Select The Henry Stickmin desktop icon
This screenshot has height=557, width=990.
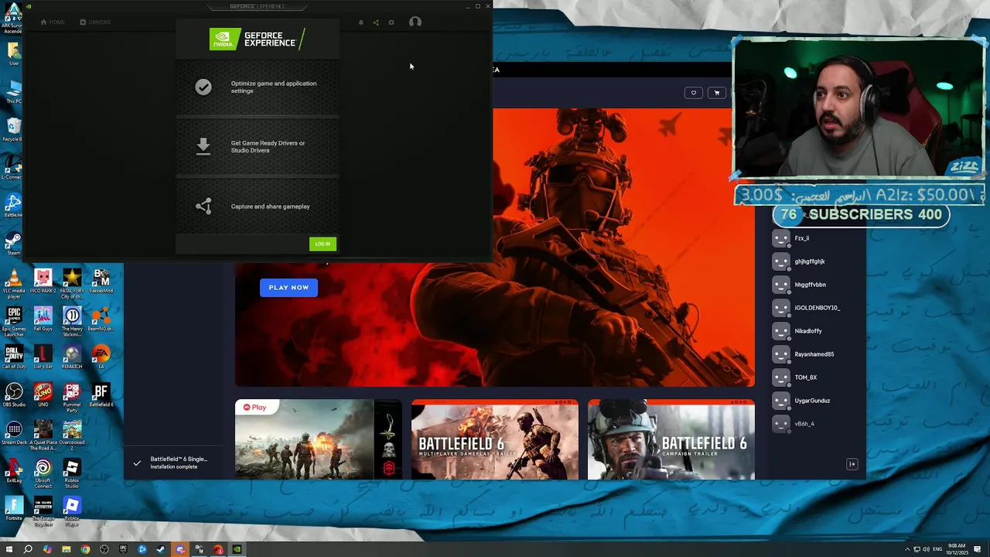72,322
